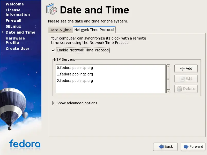The image size is (207, 155).
Task: Click the NTP servers scrollbar up arrow
Action: 168,66
